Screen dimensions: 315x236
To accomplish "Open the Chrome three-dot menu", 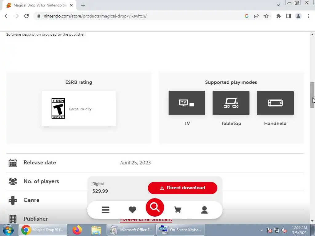I will (x=308, y=16).
